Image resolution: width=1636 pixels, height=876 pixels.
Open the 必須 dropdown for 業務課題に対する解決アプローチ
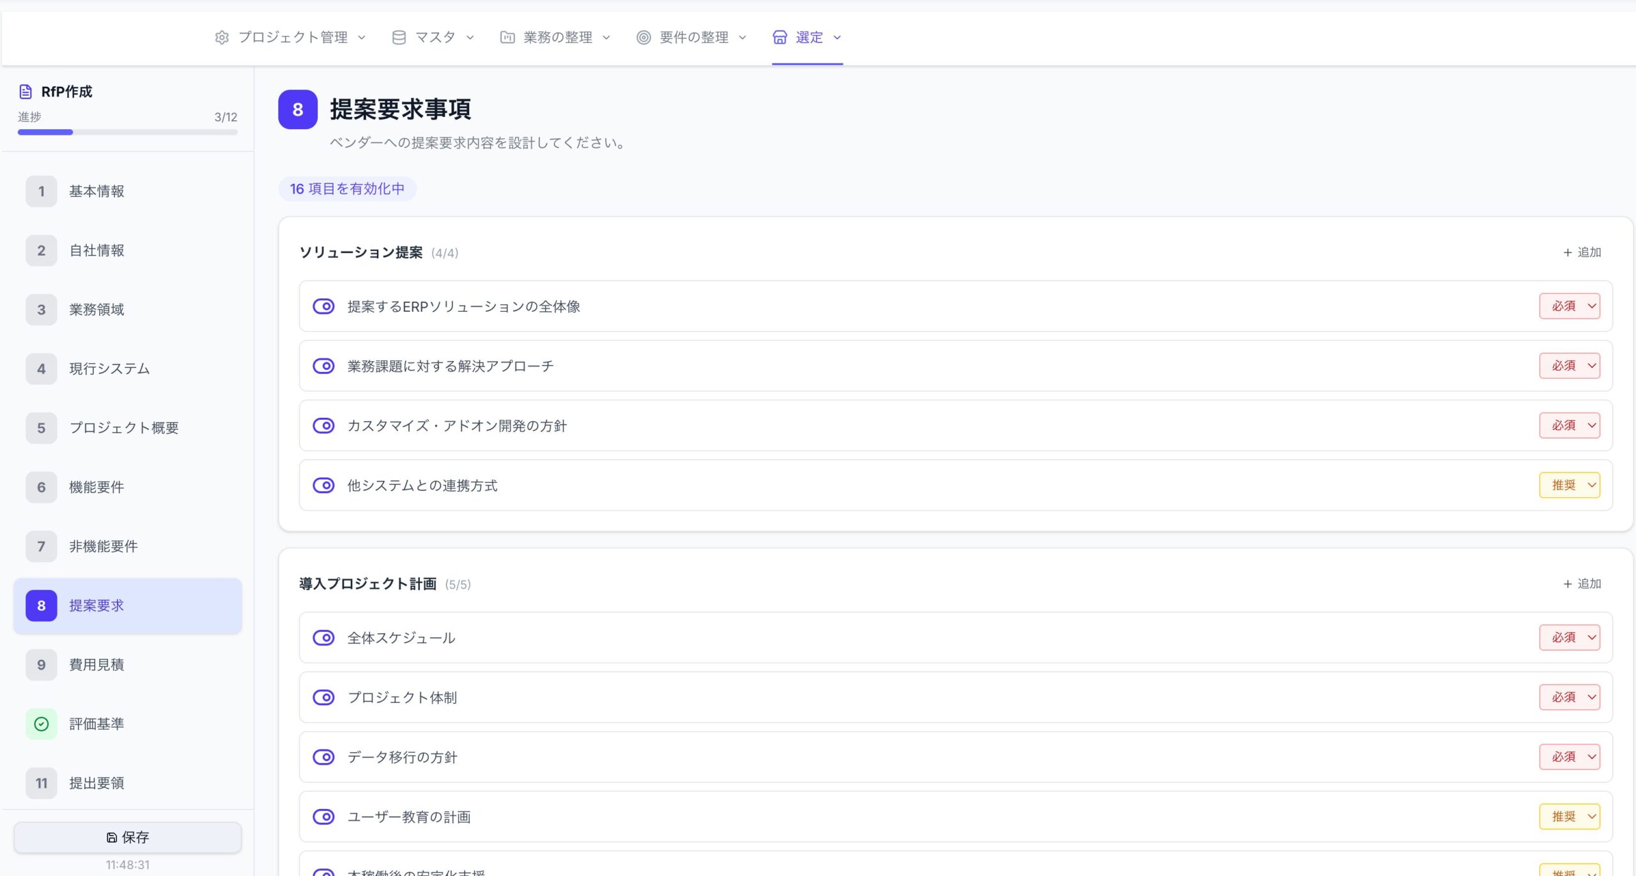[x=1570, y=366]
